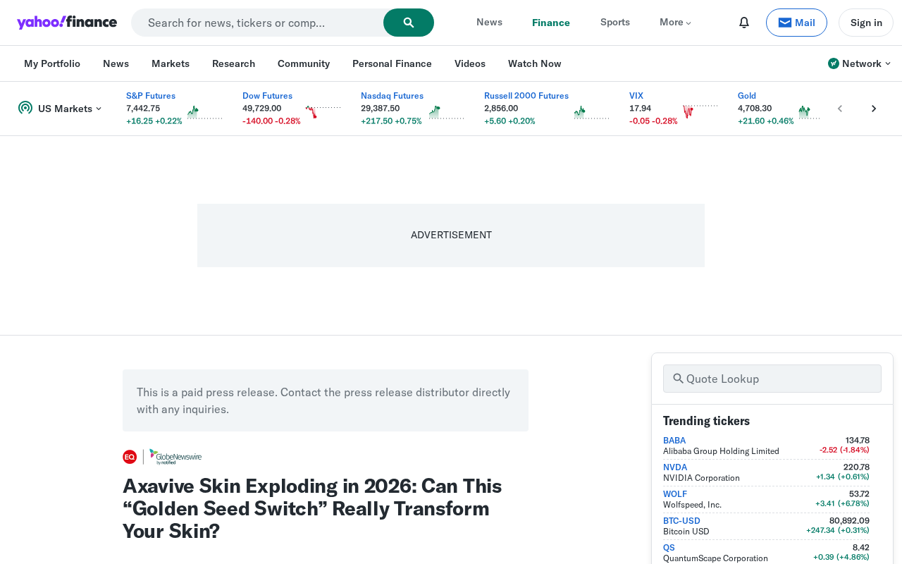Image resolution: width=902 pixels, height=564 pixels.
Task: Click the US Markets live signal icon
Action: point(25,108)
